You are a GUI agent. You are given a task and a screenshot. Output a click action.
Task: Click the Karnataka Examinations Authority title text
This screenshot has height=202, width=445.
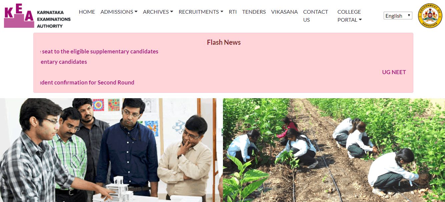54,19
